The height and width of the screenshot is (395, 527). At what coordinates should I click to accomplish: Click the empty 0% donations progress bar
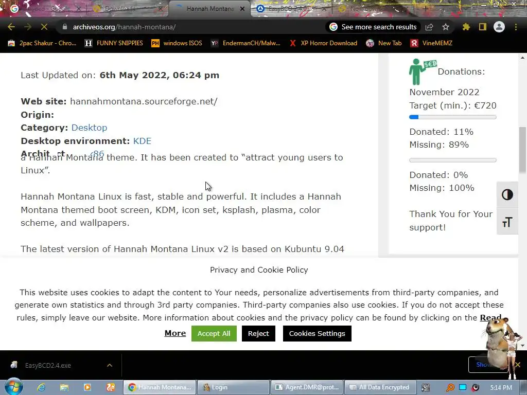pyautogui.click(x=453, y=160)
